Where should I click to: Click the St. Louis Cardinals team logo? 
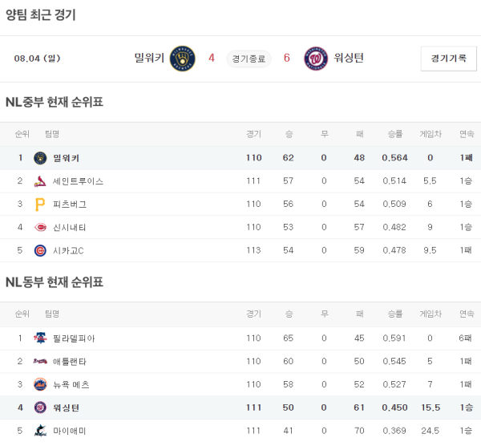tap(40, 181)
